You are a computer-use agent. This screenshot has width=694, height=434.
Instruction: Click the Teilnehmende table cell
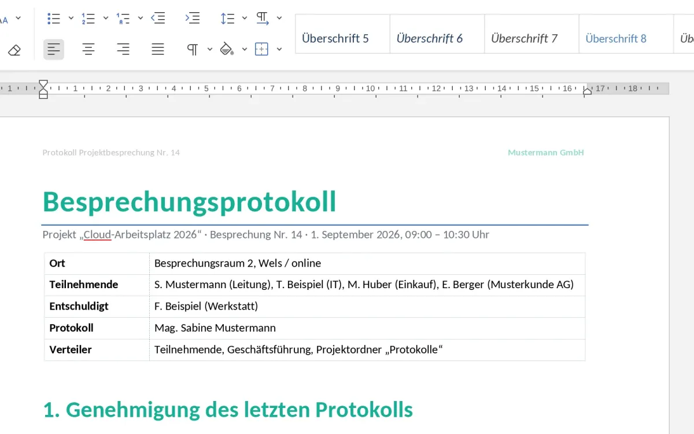pyautogui.click(x=97, y=285)
